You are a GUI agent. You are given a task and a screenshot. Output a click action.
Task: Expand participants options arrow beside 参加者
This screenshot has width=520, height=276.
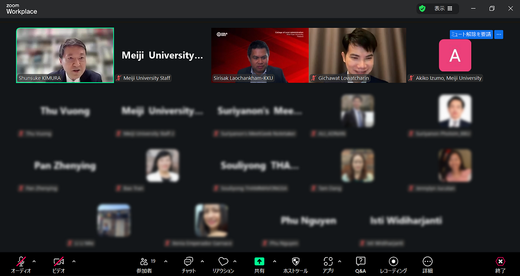click(166, 261)
